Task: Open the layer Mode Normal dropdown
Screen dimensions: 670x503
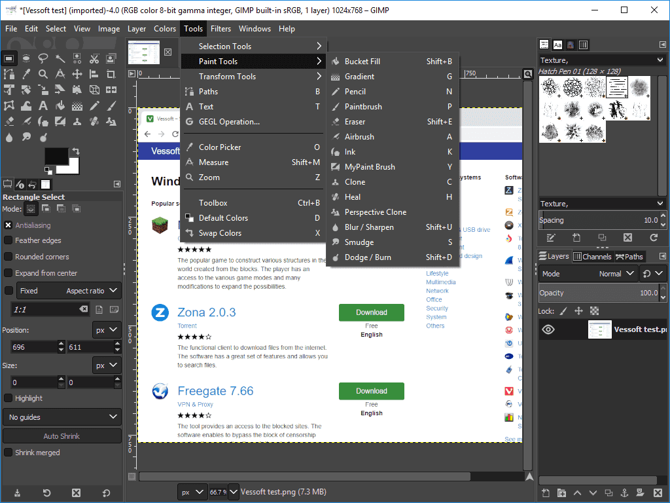Action: click(588, 274)
